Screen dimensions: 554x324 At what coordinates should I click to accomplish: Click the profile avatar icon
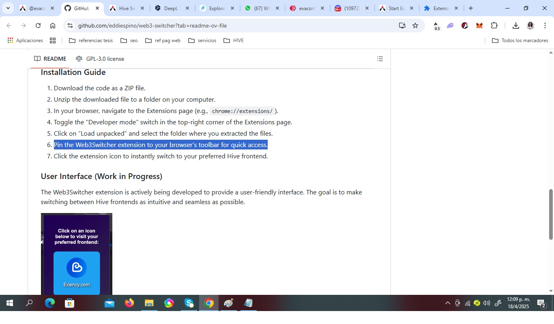(530, 26)
